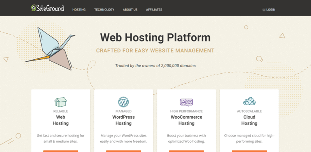Click 'Boost your business with' description
This screenshot has width=311, height=152.
click(x=186, y=138)
